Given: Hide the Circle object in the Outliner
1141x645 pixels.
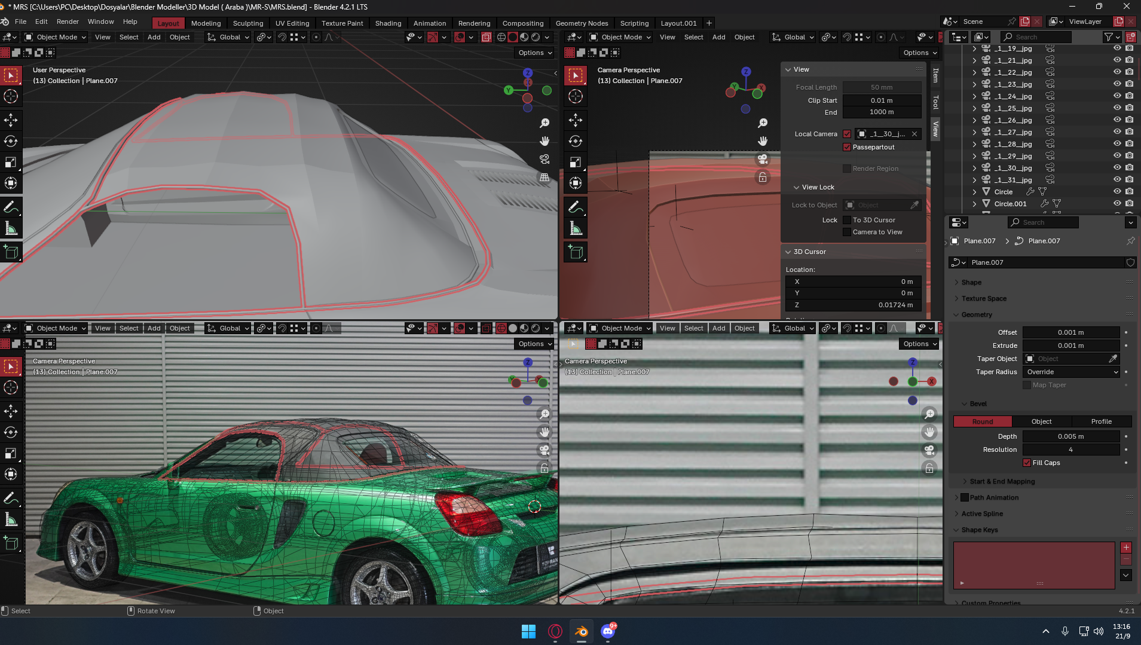Looking at the screenshot, I should click(1117, 192).
